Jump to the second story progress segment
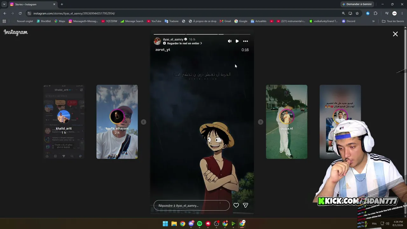 coord(202,34)
